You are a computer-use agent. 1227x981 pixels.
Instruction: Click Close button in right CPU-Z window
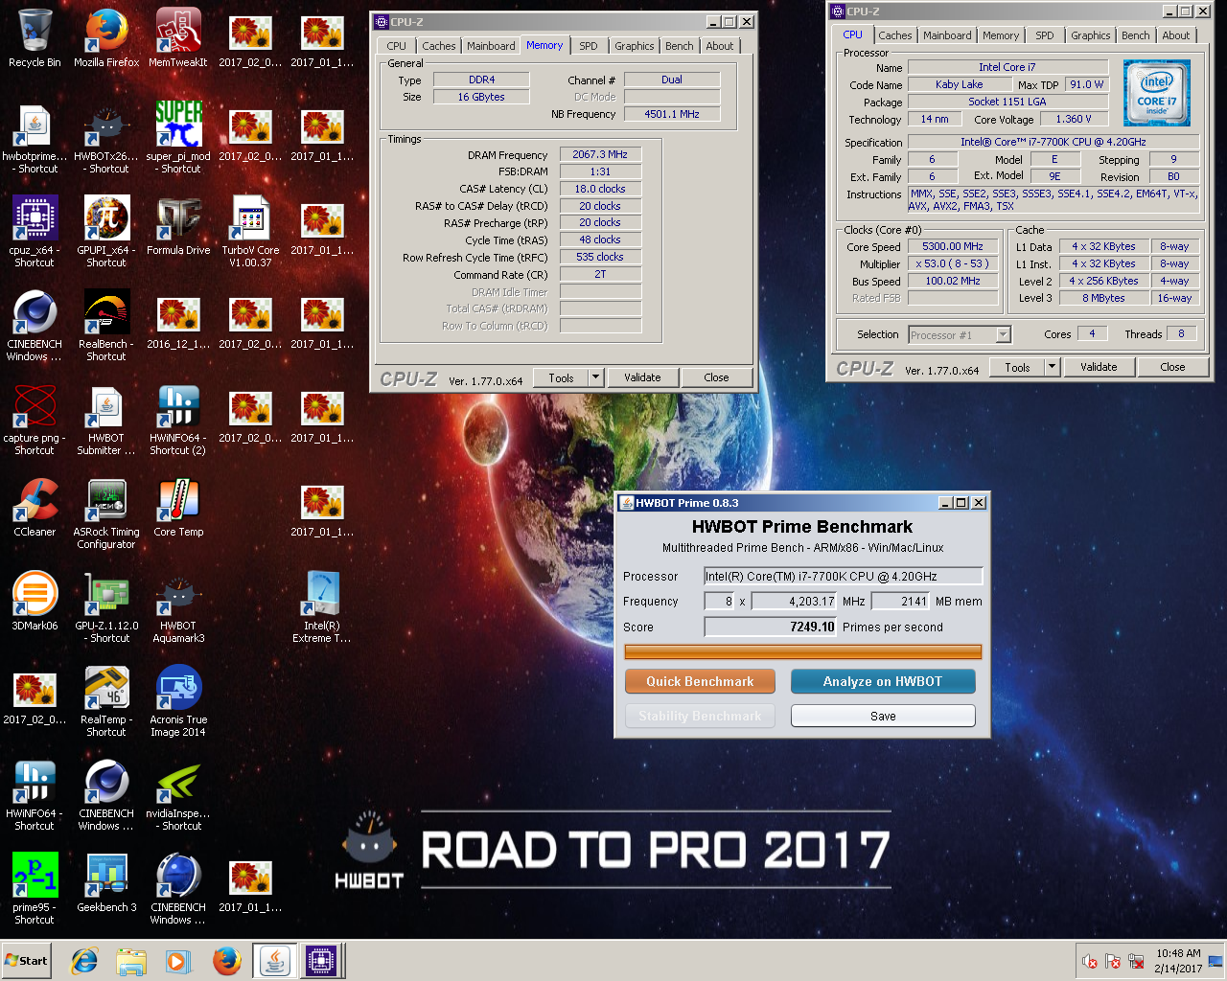point(1172,367)
